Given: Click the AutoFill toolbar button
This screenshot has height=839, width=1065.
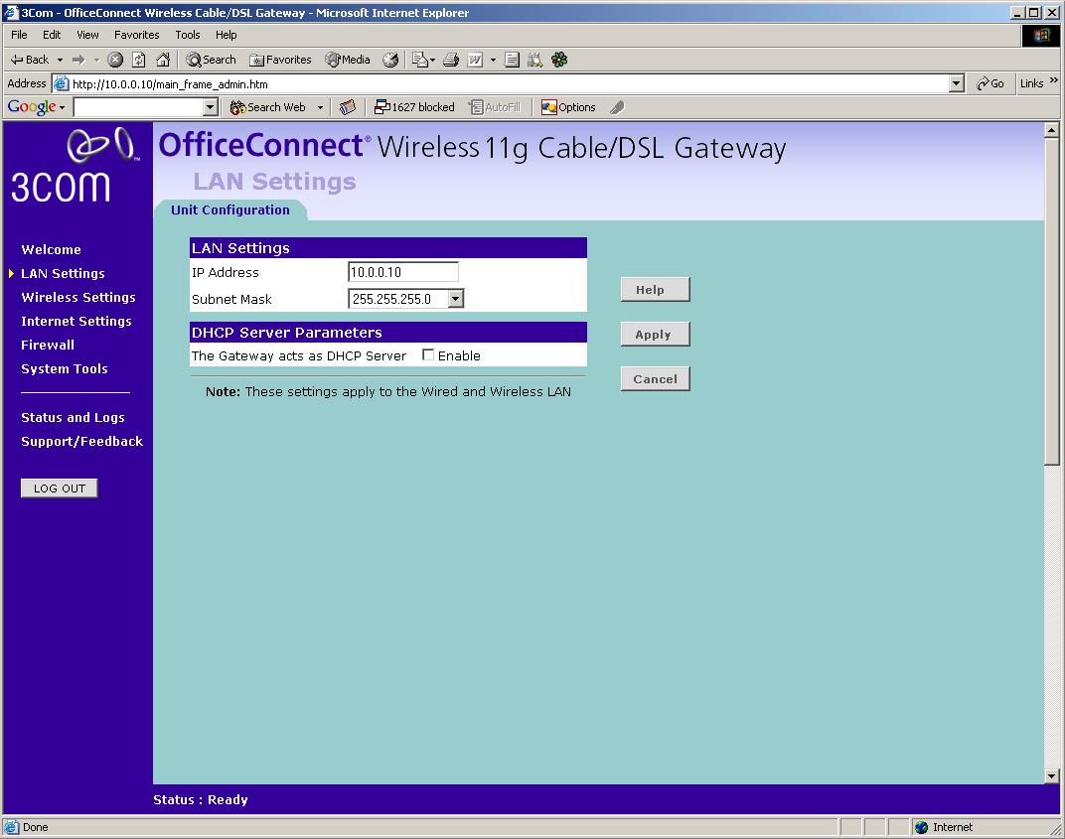Looking at the screenshot, I should pos(495,107).
